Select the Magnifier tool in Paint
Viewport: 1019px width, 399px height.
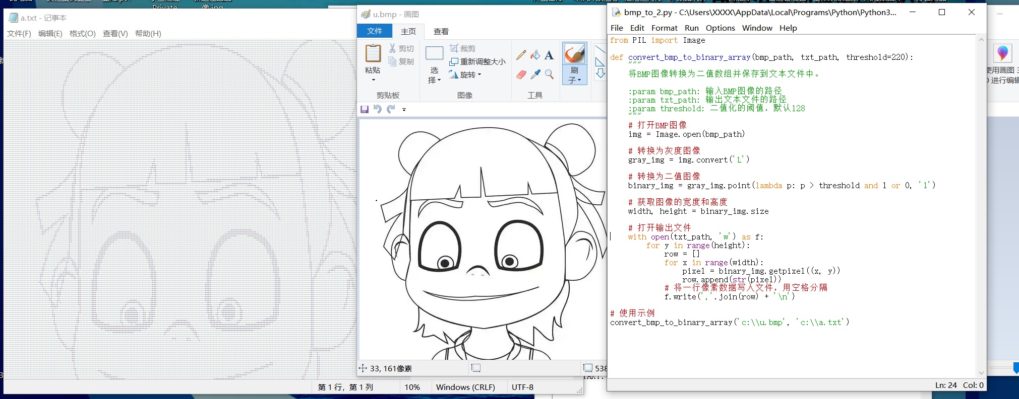pyautogui.click(x=549, y=74)
